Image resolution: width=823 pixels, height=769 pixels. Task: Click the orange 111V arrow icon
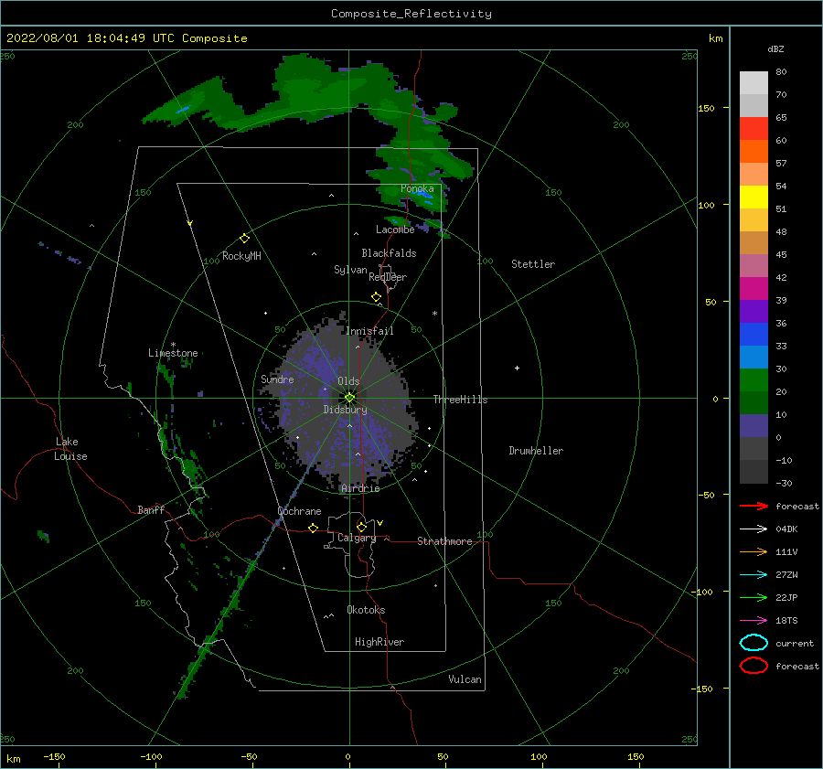point(754,551)
